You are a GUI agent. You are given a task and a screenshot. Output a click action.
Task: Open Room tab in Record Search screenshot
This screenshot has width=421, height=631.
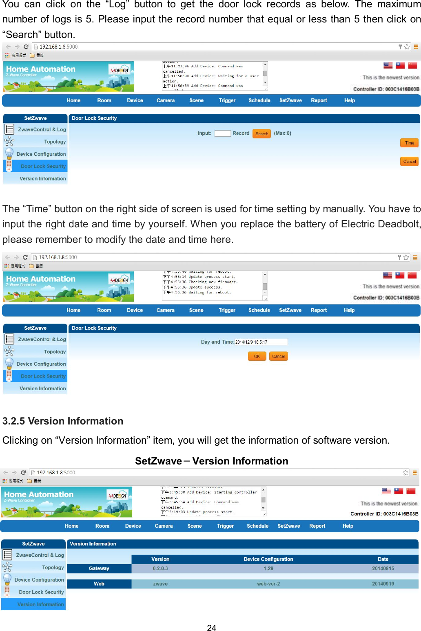tap(104, 100)
